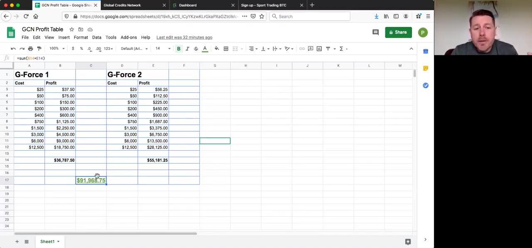Select the $55,181.25 cell
Screen dimensions: 532x248
pyautogui.click(x=153, y=160)
